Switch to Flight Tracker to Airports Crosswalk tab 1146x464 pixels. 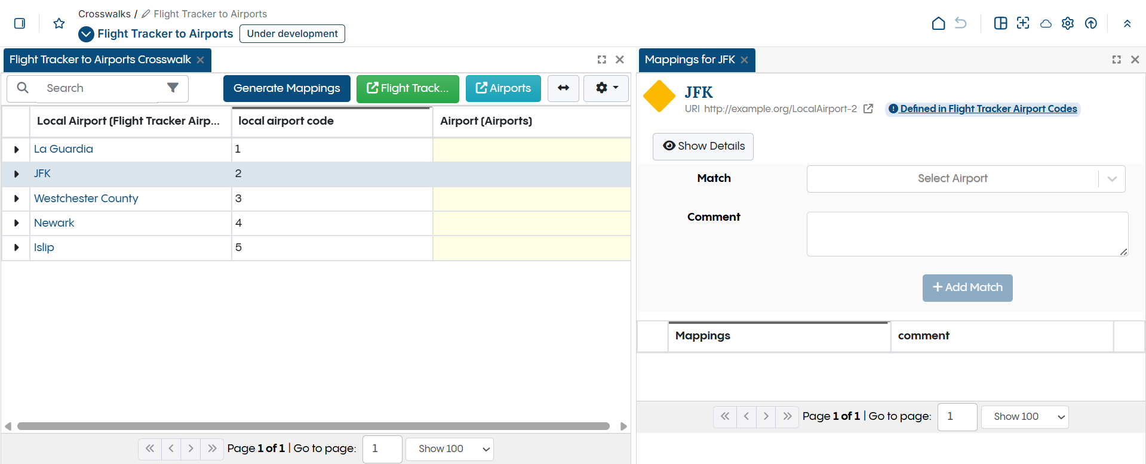click(x=100, y=60)
